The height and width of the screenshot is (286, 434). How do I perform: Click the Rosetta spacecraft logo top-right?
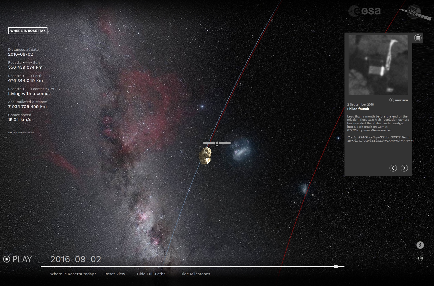[x=415, y=12]
